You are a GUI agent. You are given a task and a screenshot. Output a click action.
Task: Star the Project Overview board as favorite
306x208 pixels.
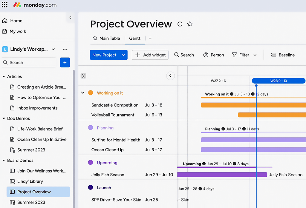(x=190, y=24)
